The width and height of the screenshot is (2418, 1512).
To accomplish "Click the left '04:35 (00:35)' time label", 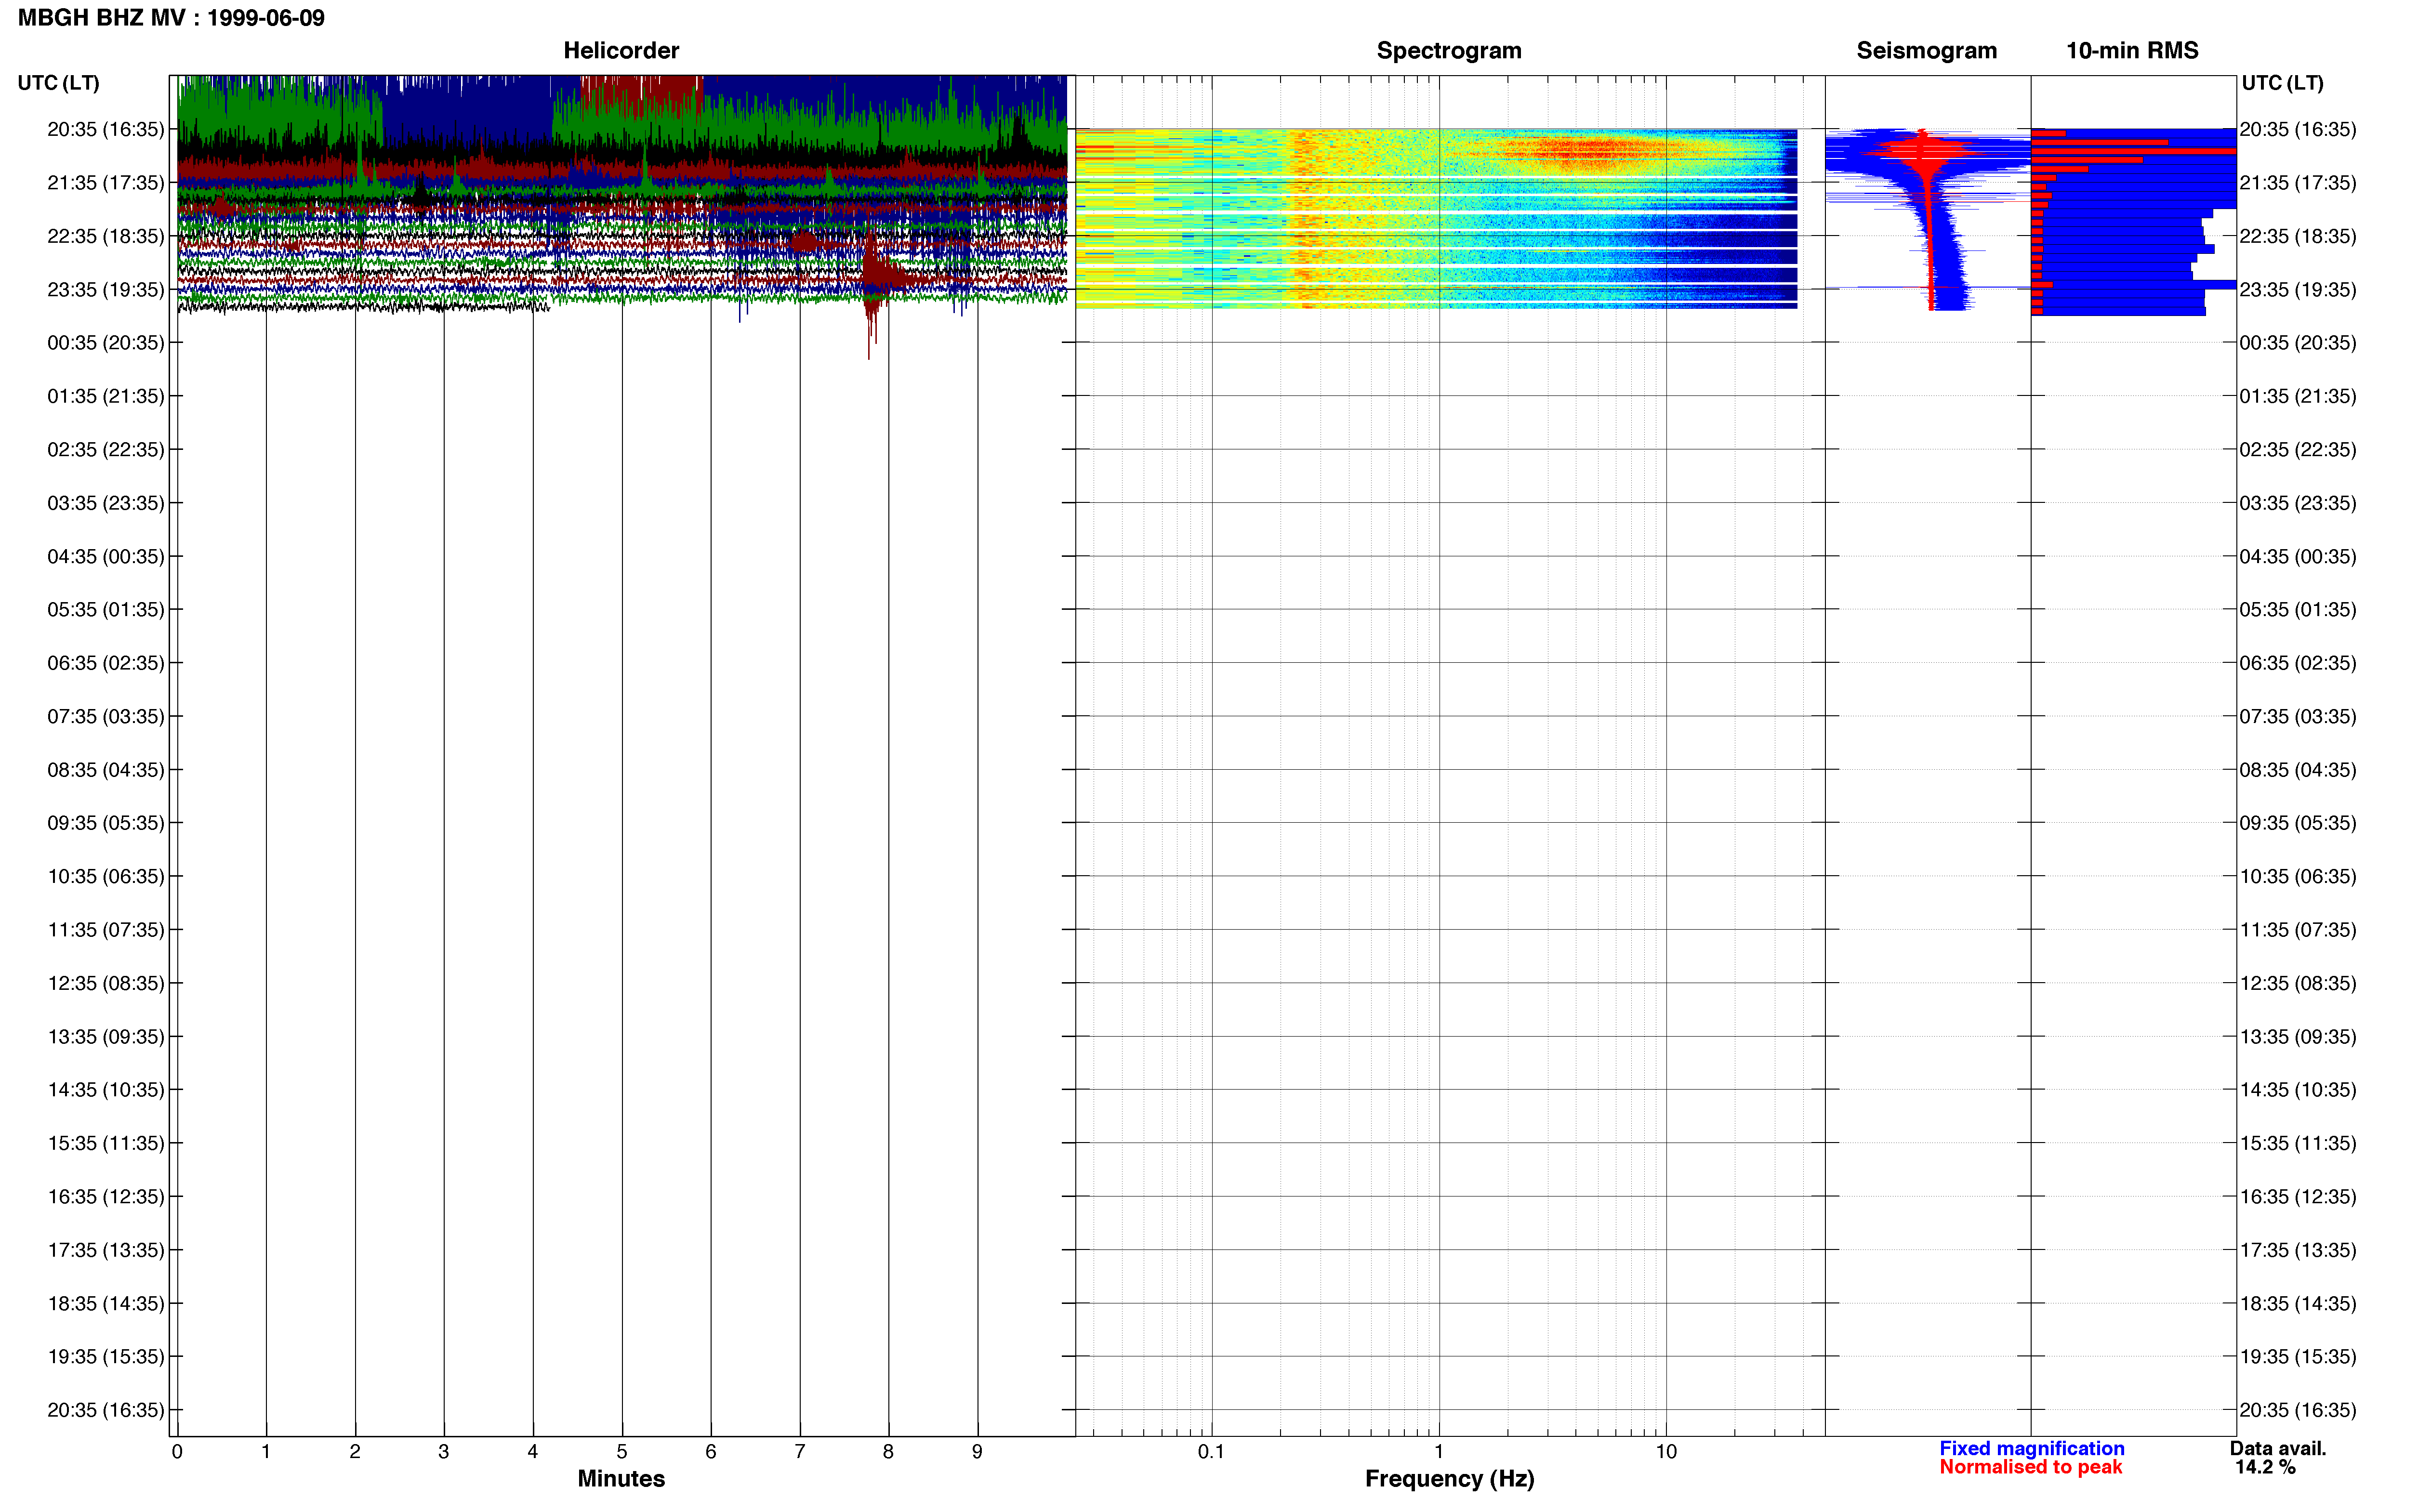I will coord(106,556).
